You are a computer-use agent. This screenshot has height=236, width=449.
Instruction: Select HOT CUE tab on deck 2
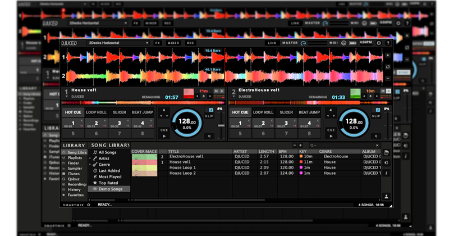(x=240, y=112)
